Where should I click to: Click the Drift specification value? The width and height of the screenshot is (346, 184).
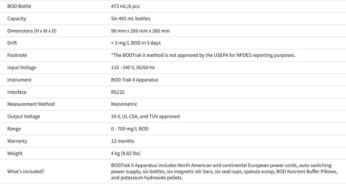[x=136, y=43]
